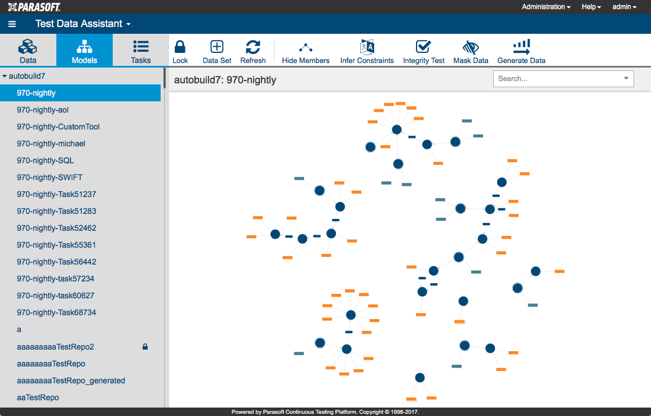Open the Test Data Assistant dropdown
The height and width of the screenshot is (416, 651).
coord(83,24)
